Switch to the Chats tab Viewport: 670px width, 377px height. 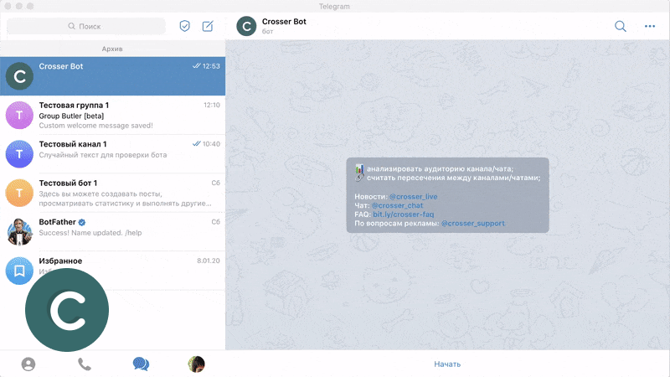coord(141,364)
